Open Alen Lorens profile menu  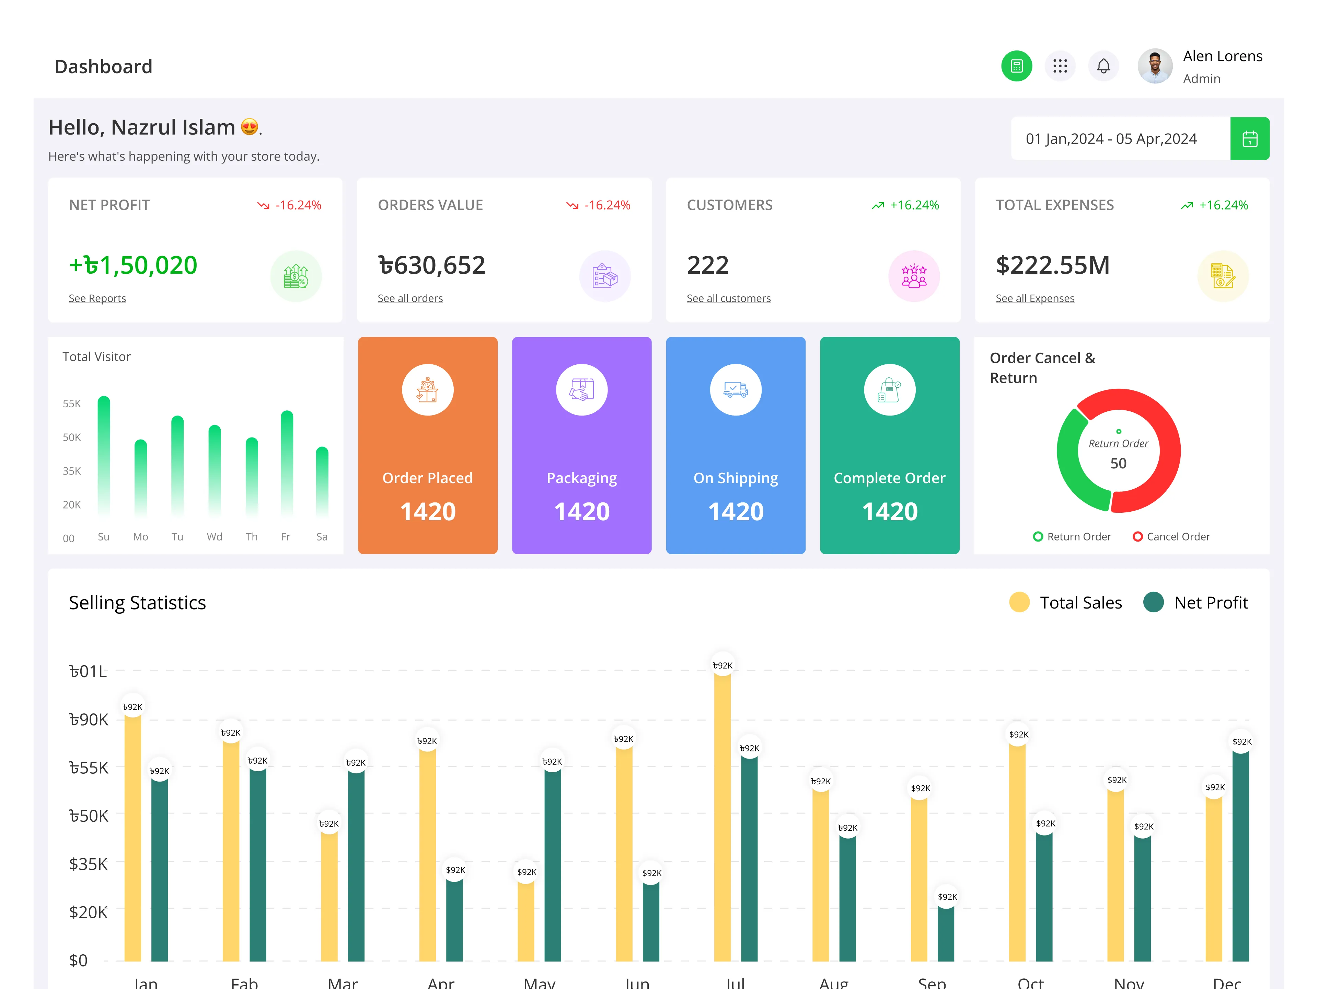1200,66
